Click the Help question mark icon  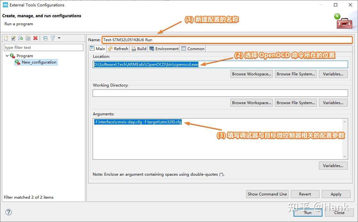coord(9,212)
